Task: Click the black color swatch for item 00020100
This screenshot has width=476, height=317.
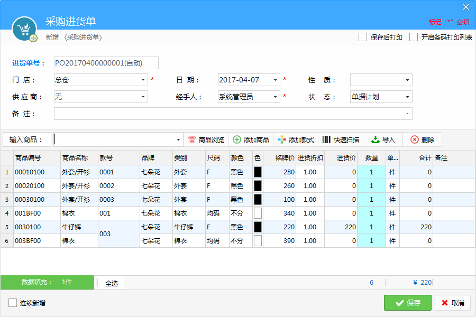Action: pyautogui.click(x=258, y=185)
